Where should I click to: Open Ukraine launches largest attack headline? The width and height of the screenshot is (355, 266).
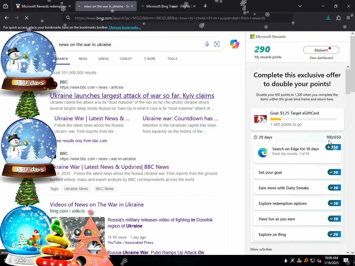point(132,96)
